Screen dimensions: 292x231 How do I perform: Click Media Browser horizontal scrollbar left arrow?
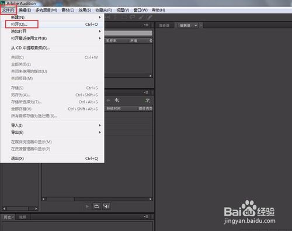click(44, 199)
